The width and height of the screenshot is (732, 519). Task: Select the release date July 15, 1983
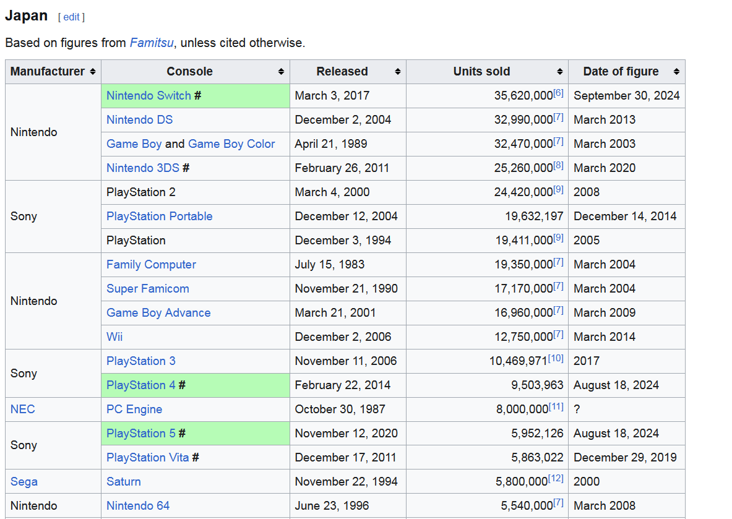click(x=330, y=265)
